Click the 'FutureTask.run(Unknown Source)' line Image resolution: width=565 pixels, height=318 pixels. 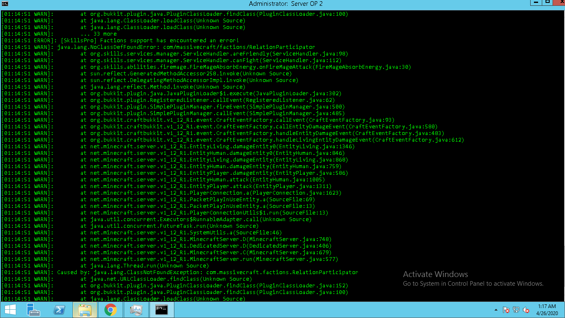130,226
